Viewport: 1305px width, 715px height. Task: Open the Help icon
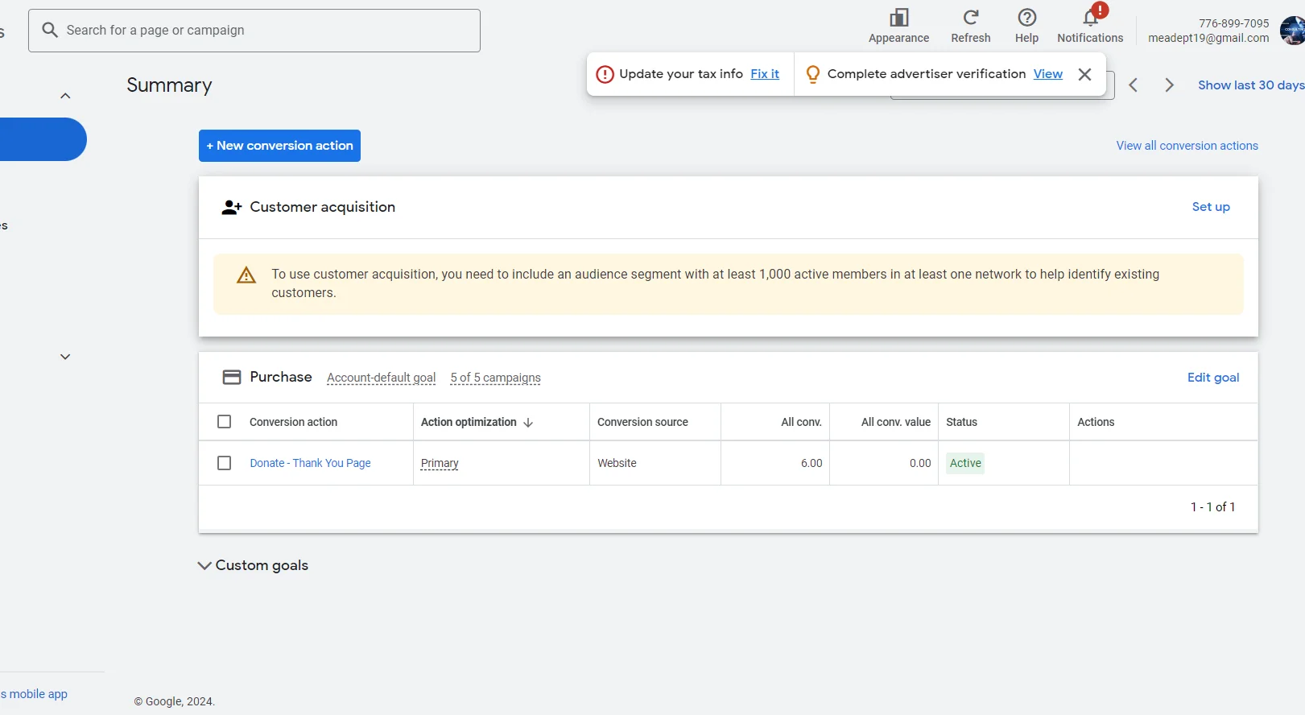point(1026,19)
